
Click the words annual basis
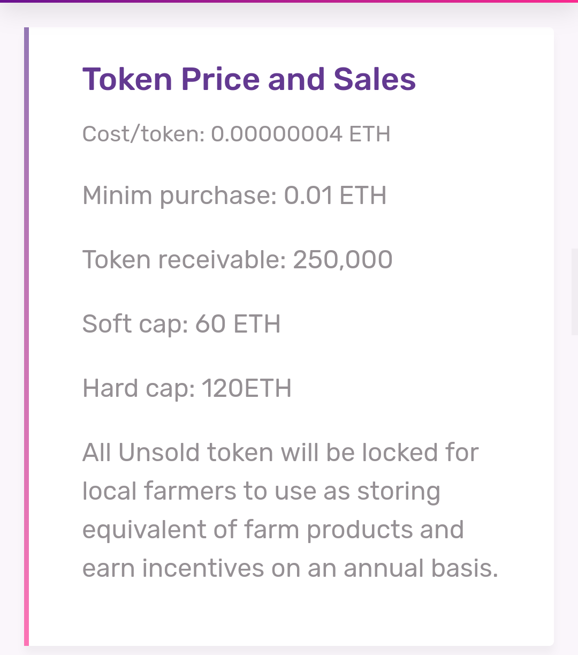pyautogui.click(x=421, y=568)
